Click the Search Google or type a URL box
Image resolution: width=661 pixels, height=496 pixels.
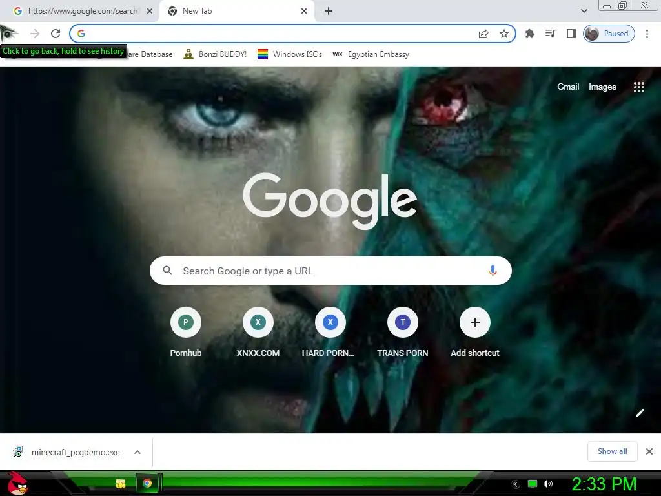tap(331, 271)
